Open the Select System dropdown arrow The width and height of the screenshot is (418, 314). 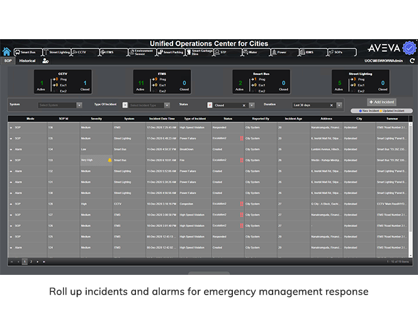coord(79,105)
